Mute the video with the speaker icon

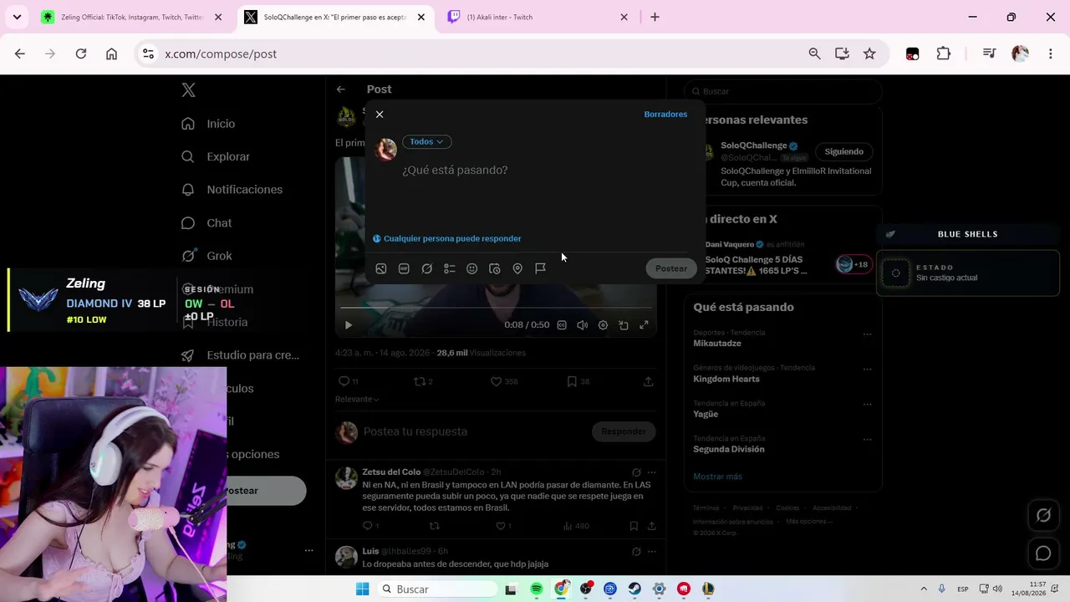click(x=583, y=325)
